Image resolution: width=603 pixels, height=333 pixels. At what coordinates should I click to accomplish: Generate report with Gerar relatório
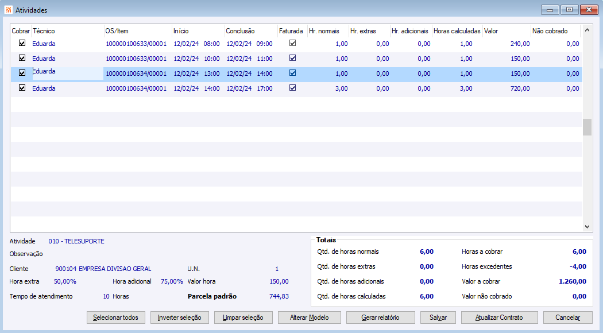380,317
